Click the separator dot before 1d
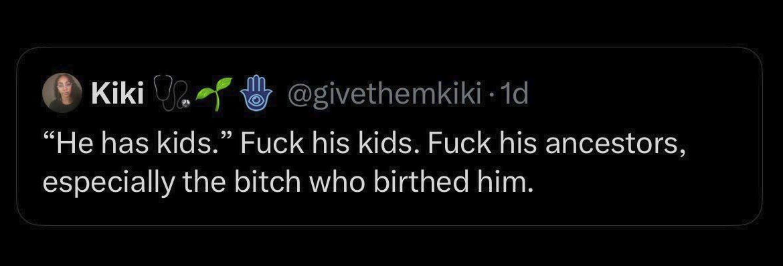This screenshot has height=266, width=783. click(x=480, y=94)
